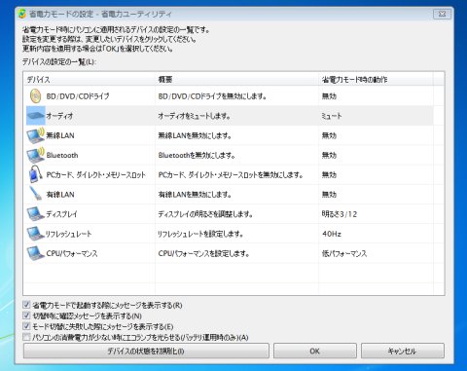Click the 40Hz refresh rate value

(332, 234)
